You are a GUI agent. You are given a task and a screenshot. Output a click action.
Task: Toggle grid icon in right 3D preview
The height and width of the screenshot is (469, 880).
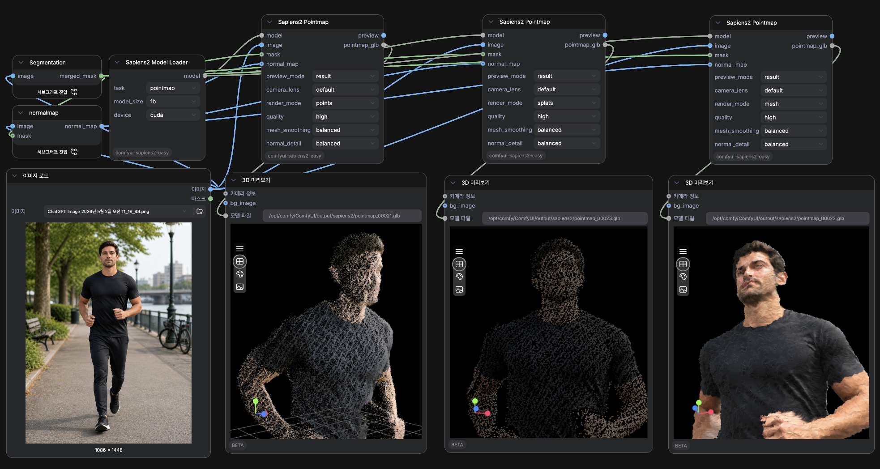[683, 264]
